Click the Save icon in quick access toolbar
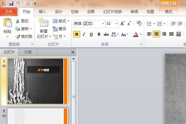The height and width of the screenshot is (124, 186). pos(11,3)
